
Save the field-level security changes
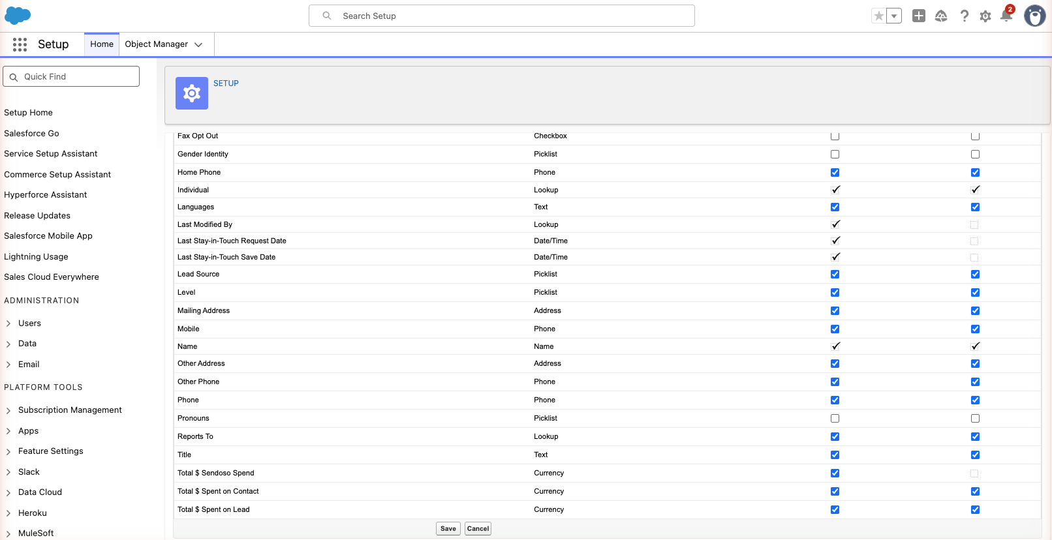click(x=448, y=529)
